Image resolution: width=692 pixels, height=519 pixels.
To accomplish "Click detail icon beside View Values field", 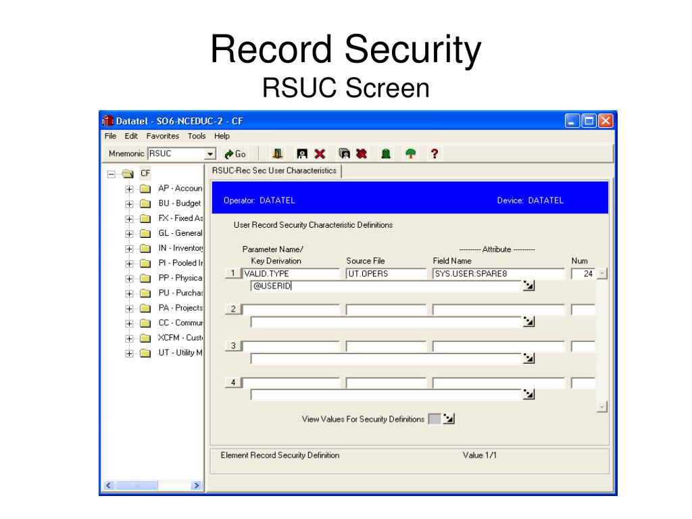I will (449, 418).
